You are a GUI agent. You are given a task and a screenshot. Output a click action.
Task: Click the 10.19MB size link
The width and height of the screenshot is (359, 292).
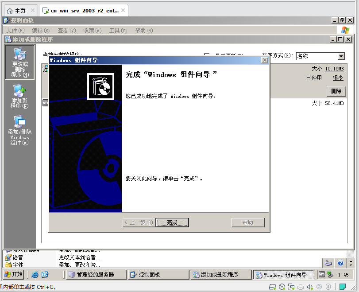334,69
